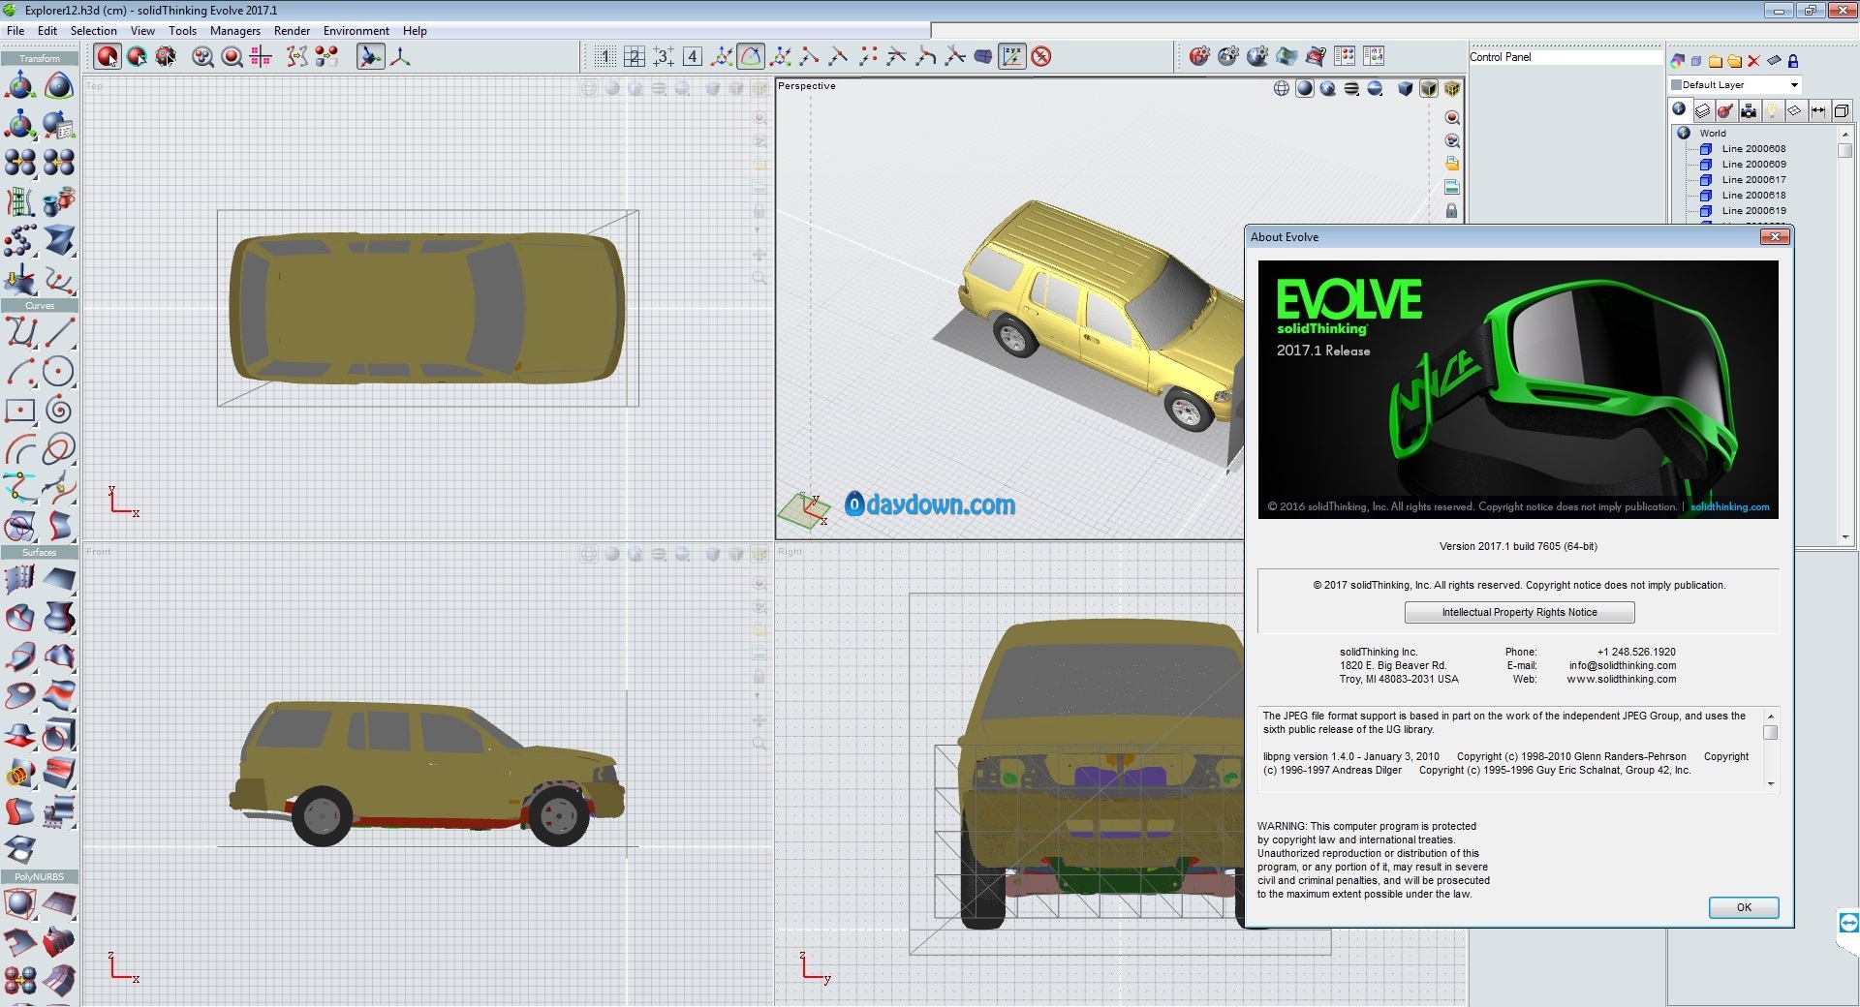Open render settings red sphere gear icon

[1199, 57]
